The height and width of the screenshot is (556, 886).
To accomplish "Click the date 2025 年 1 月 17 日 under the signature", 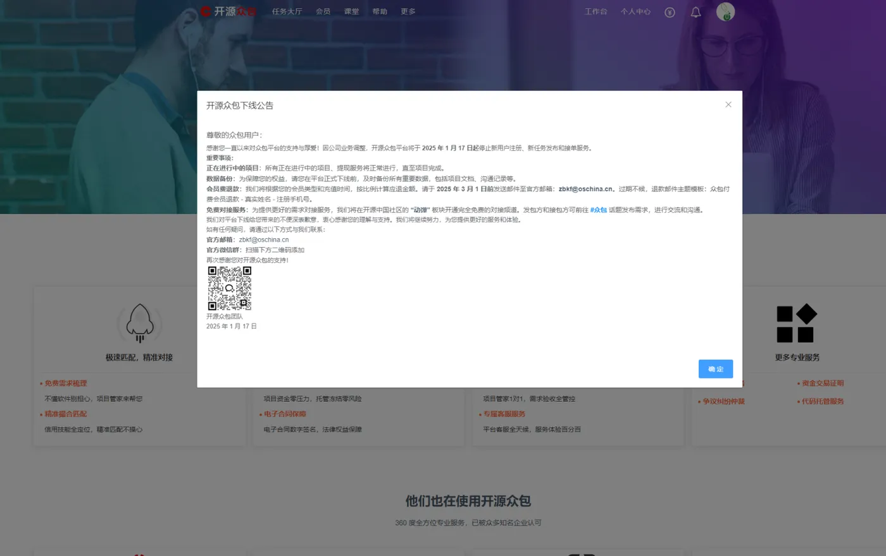I will click(x=232, y=327).
